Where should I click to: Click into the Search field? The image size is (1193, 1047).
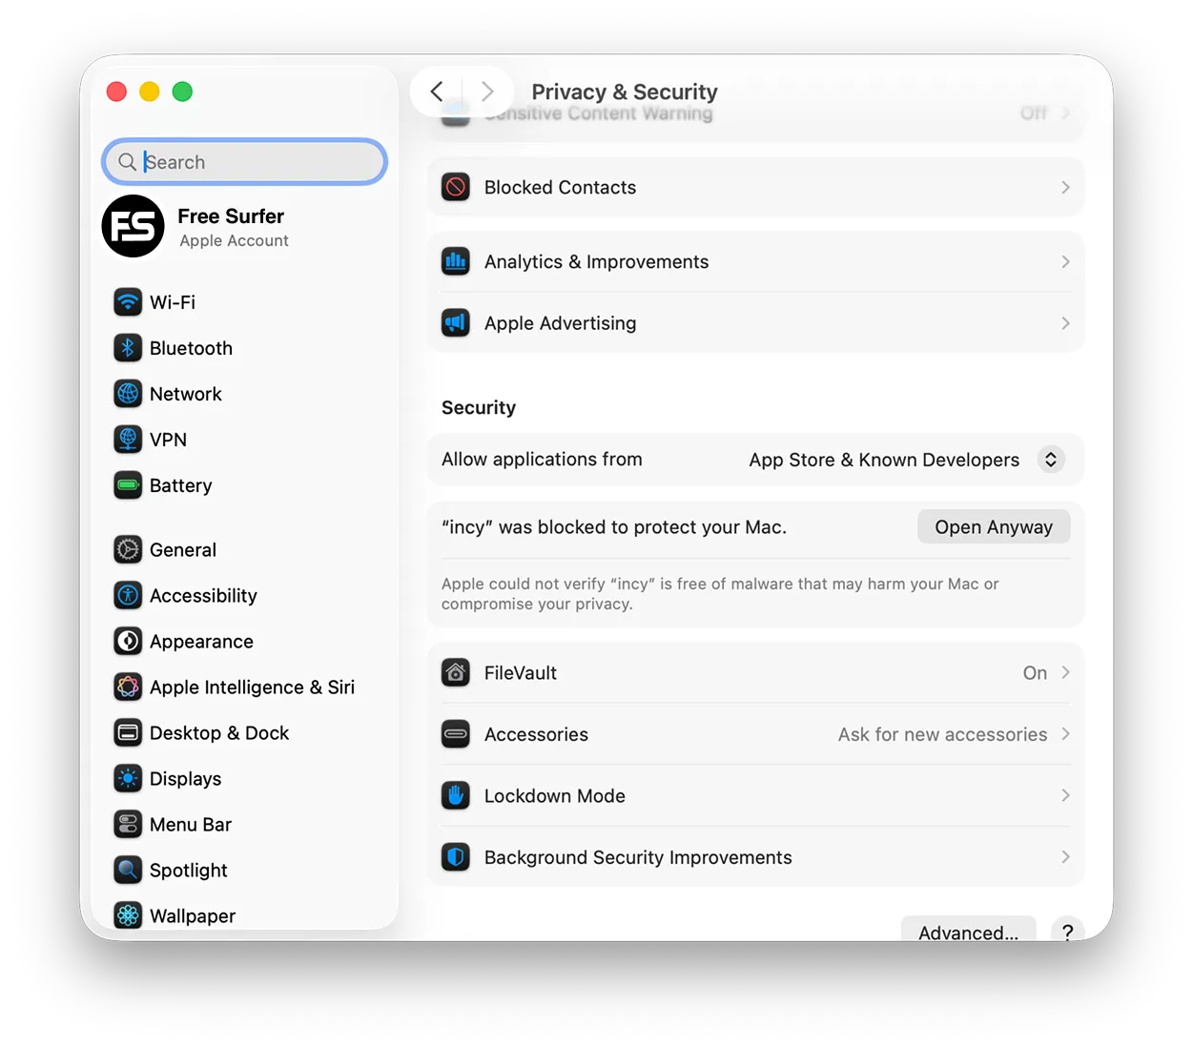(245, 162)
